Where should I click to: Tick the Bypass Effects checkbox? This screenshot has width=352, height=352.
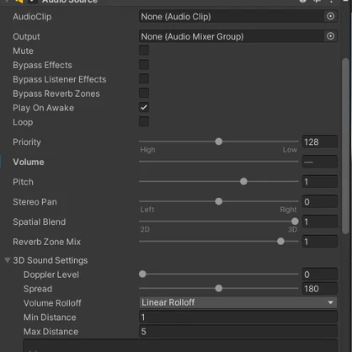[144, 65]
